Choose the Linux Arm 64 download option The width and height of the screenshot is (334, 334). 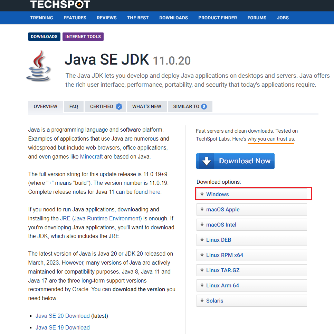pyautogui.click(x=251, y=285)
